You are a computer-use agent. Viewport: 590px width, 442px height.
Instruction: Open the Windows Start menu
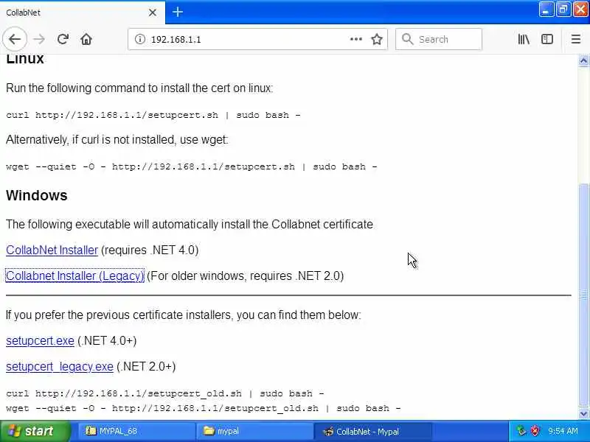35,431
